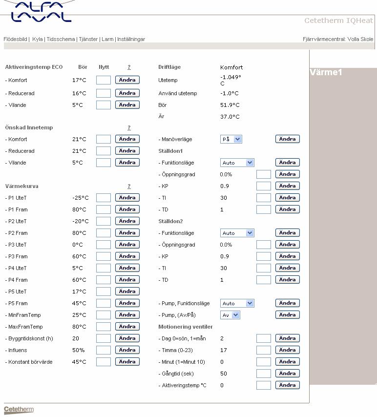377x417 pixels.
Task: Click the Utetemp value -1.049°C
Action: pos(230,80)
